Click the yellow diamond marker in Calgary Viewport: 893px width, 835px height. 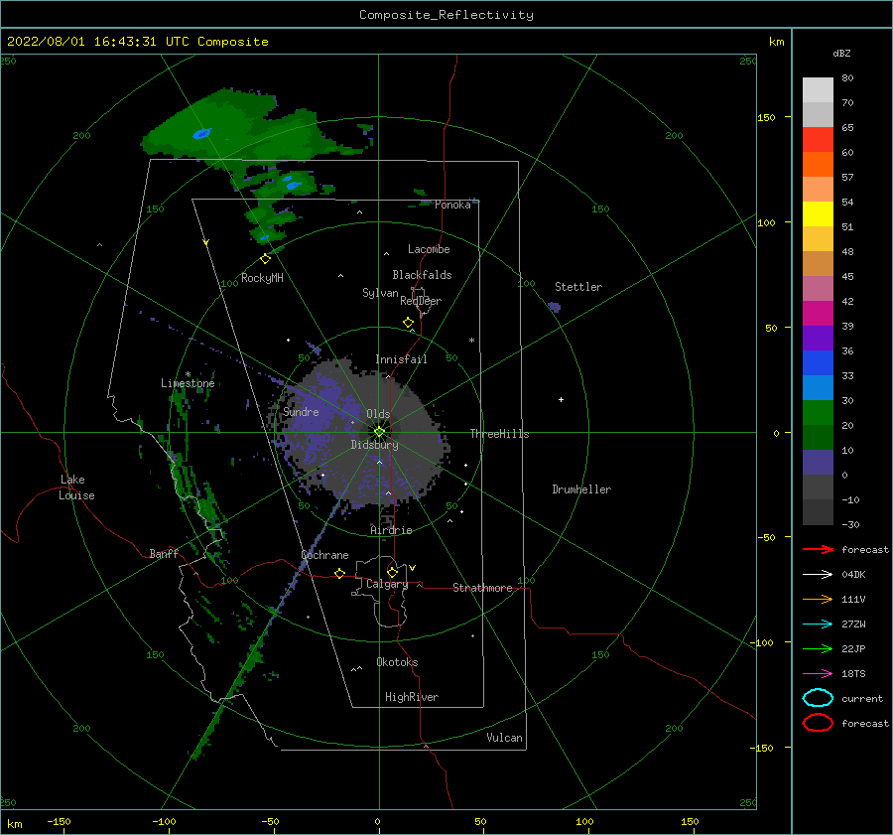click(x=392, y=572)
